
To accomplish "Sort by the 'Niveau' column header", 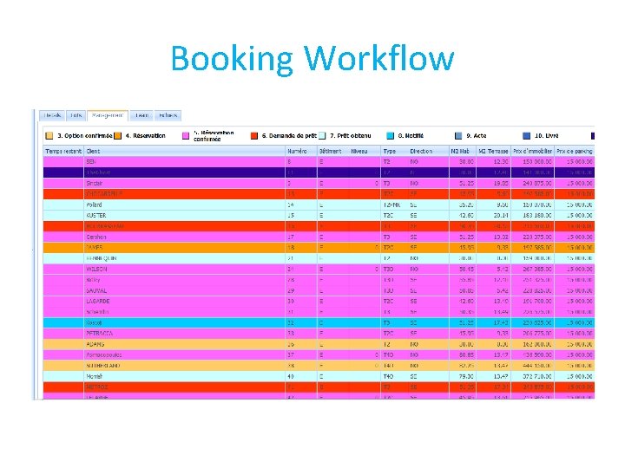I will point(365,151).
